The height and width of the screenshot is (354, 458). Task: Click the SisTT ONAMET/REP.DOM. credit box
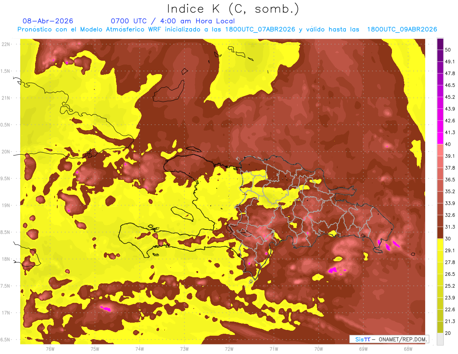(x=389, y=339)
